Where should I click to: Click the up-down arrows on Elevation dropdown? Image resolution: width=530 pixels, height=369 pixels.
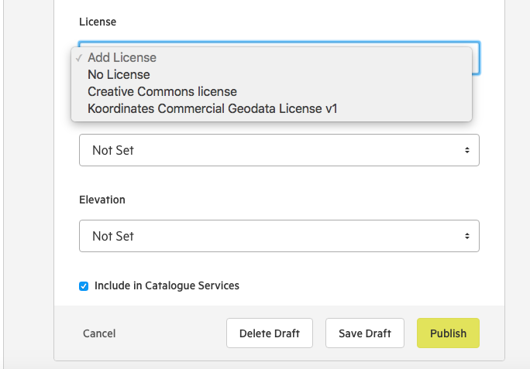(x=466, y=236)
